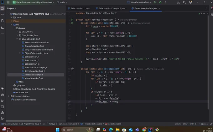Viewport: 213px width, 132px height.
Task: Select BidirectionalSelectionSort in project tree
Action: [x=35, y=42]
